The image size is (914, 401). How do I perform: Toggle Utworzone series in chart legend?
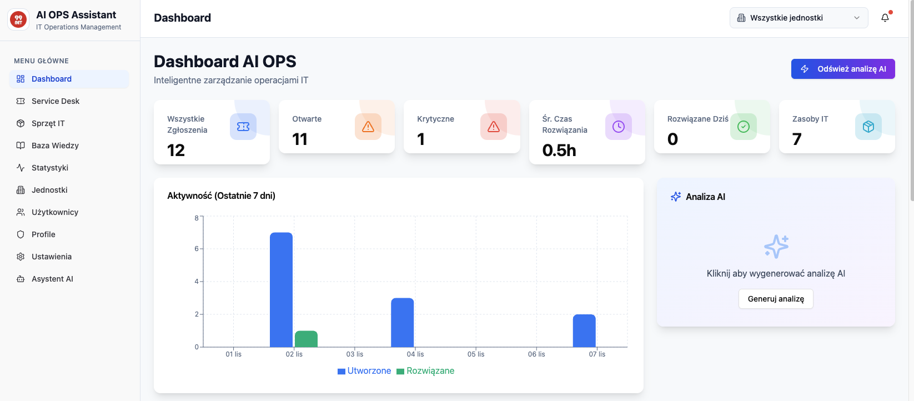[364, 371]
